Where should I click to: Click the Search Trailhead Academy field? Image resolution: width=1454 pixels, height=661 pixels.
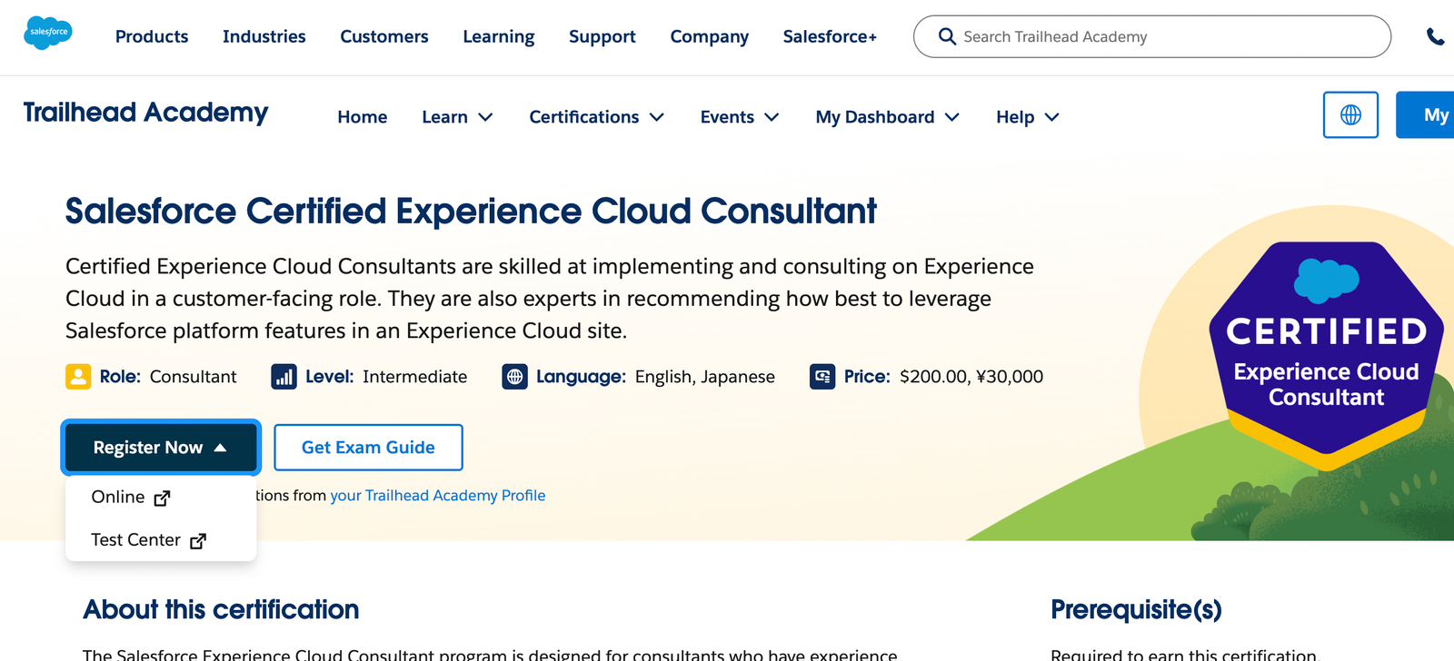click(x=1163, y=36)
